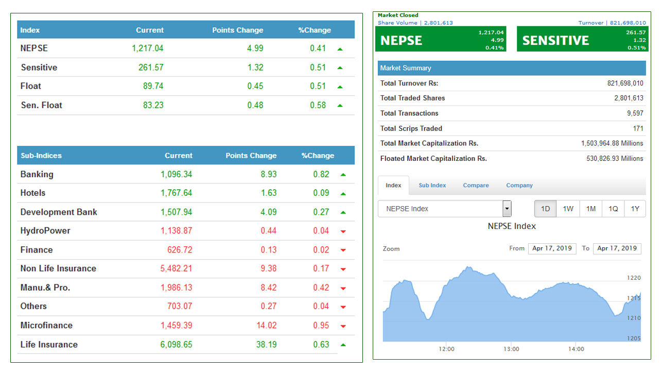
Task: Click the Total Scrips Traded value 171
Action: tap(638, 128)
